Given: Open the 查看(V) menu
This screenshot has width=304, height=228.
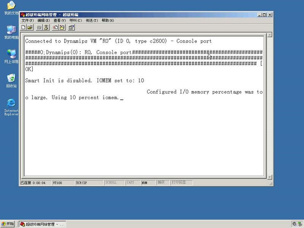Looking at the screenshot, I should click(x=60, y=21).
